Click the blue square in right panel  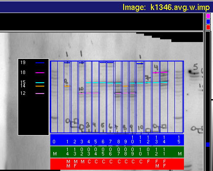pyautogui.click(x=208, y=22)
